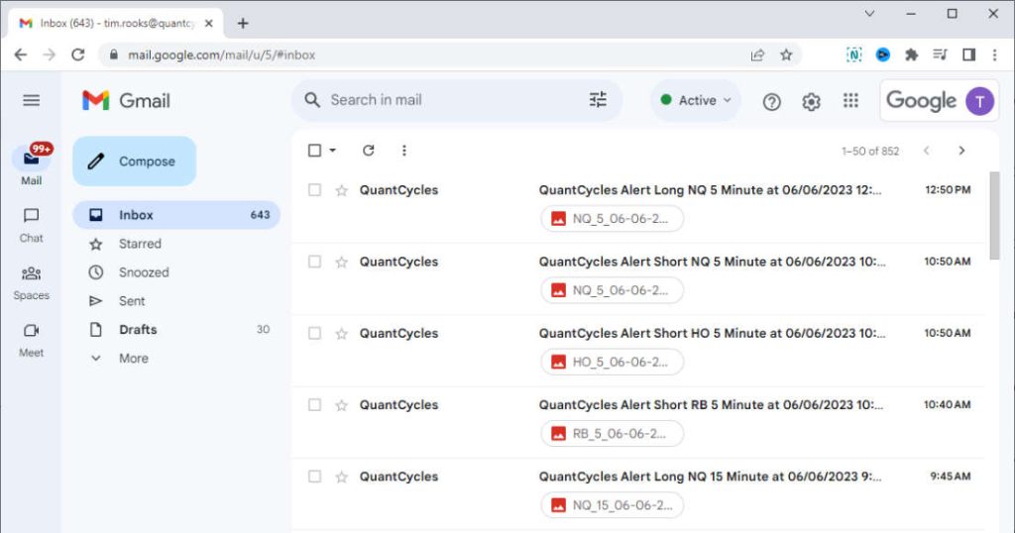Image resolution: width=1015 pixels, height=533 pixels.
Task: Open the Google apps grid
Action: pyautogui.click(x=850, y=101)
